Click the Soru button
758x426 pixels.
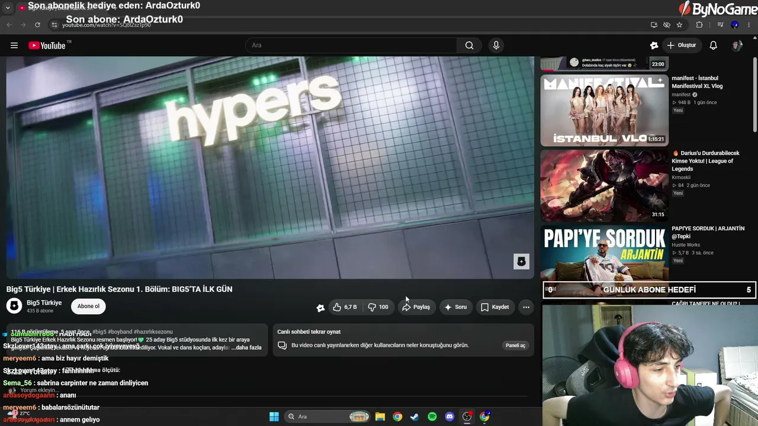pyautogui.click(x=456, y=307)
